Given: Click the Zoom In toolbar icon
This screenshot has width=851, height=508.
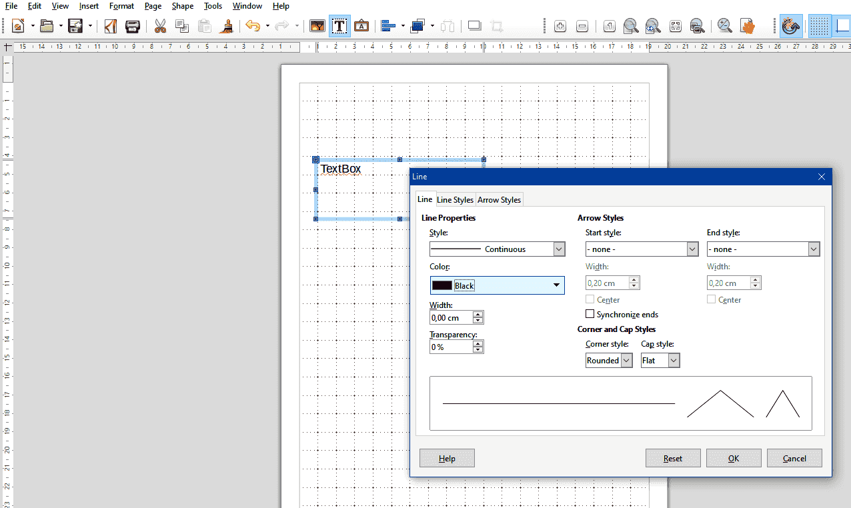Looking at the screenshot, I should pyautogui.click(x=560, y=26).
